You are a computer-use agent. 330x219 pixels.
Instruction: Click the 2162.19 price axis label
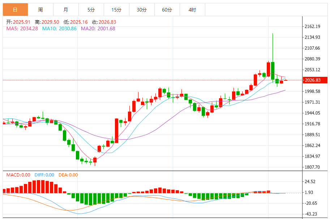click(312, 26)
